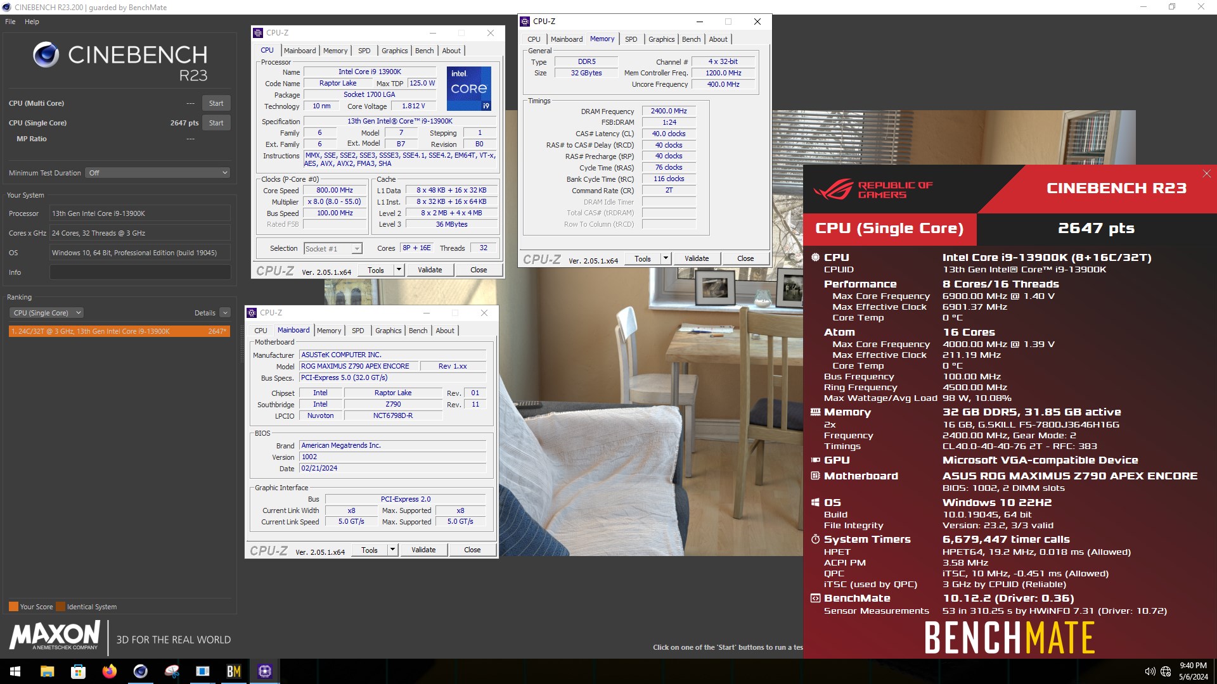Viewport: 1217px width, 684px height.
Task: Click Close button in CPU tab window
Action: (479, 270)
